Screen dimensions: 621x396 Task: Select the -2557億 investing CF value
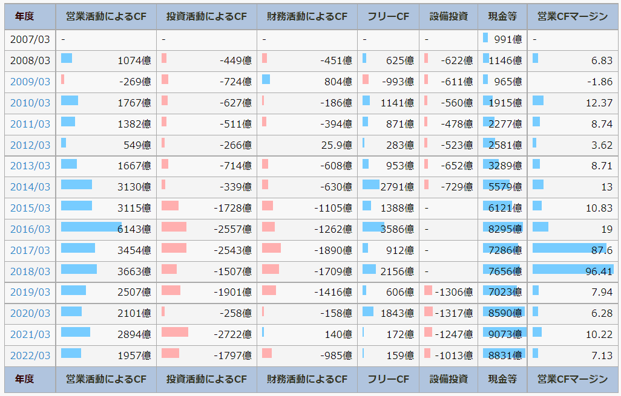click(x=233, y=230)
